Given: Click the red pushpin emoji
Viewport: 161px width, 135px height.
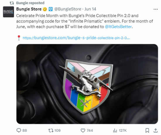Looking at the screenshot, I should 19,38.
